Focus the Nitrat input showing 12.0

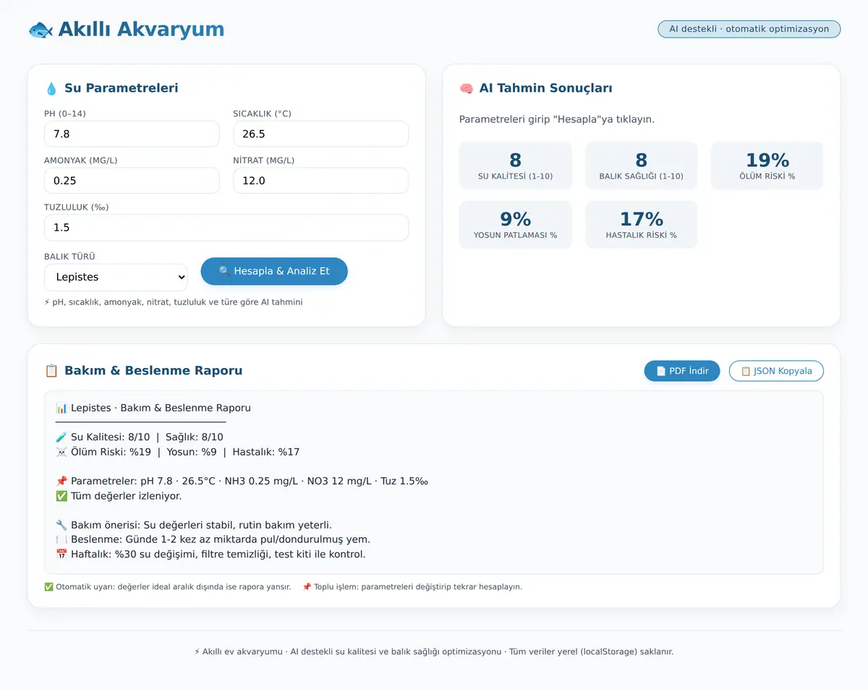click(x=320, y=181)
